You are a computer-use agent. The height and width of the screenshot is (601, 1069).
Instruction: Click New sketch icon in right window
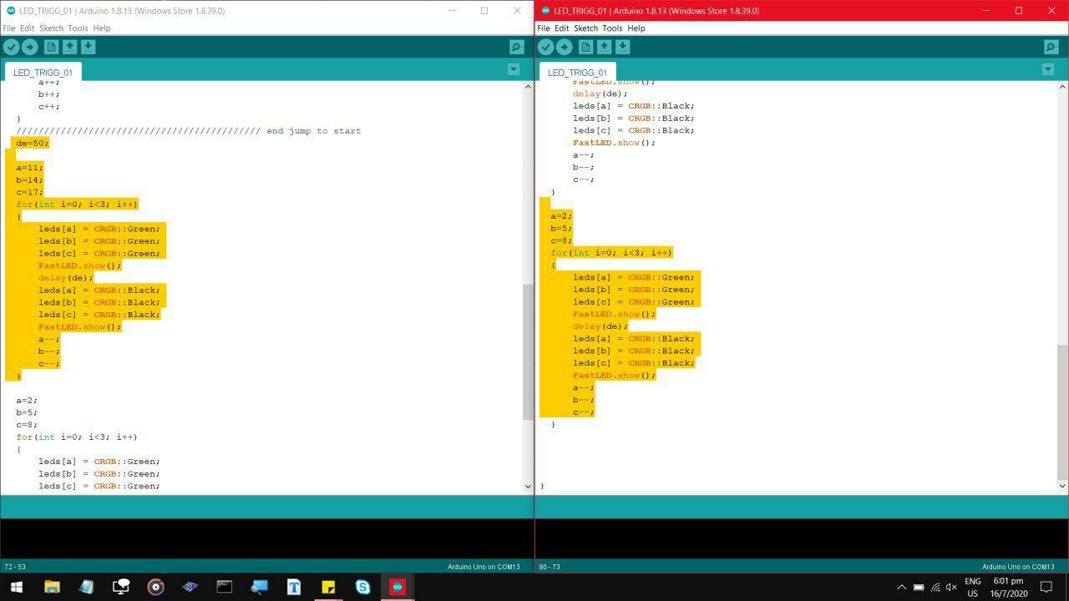(585, 48)
